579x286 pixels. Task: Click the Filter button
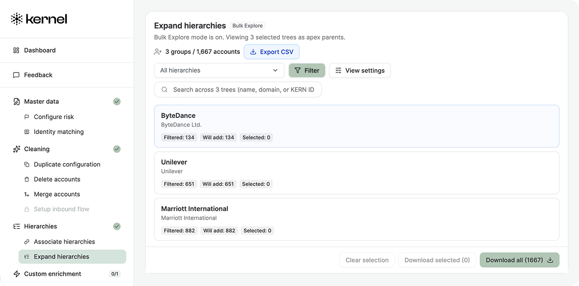click(x=307, y=70)
